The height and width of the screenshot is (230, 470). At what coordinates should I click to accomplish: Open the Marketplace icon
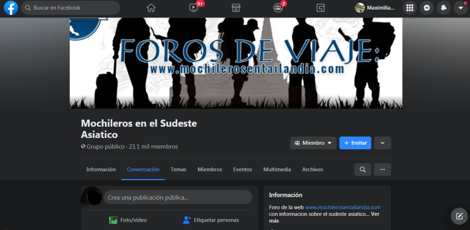click(x=236, y=8)
